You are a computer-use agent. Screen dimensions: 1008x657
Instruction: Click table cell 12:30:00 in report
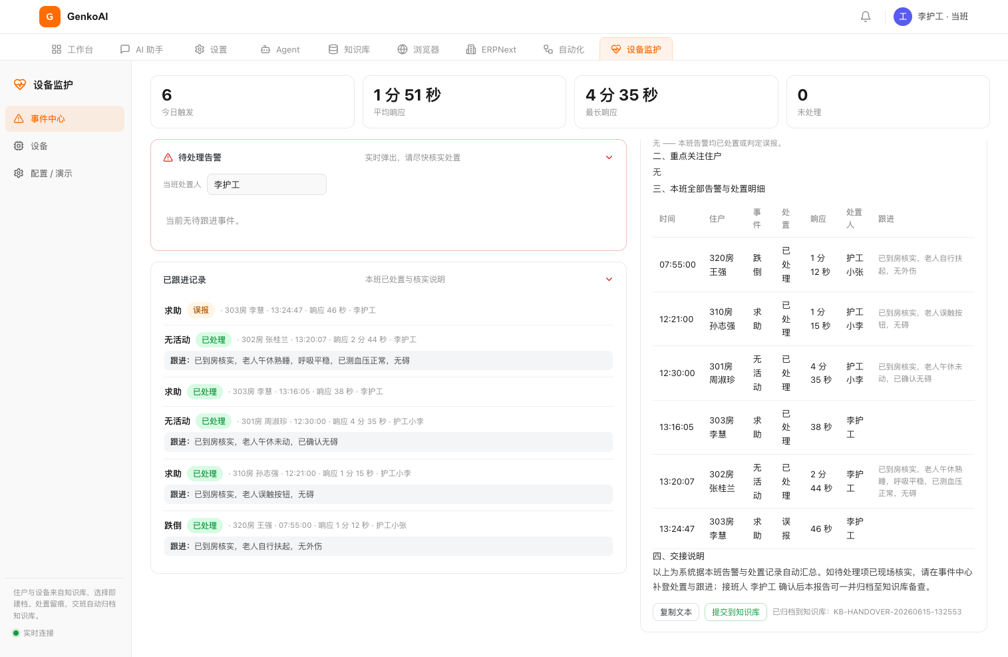(x=677, y=373)
